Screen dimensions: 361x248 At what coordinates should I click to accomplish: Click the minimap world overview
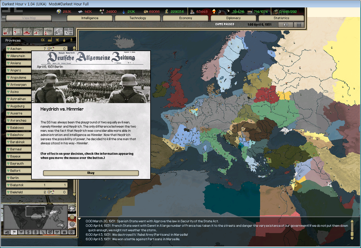(x=36, y=217)
